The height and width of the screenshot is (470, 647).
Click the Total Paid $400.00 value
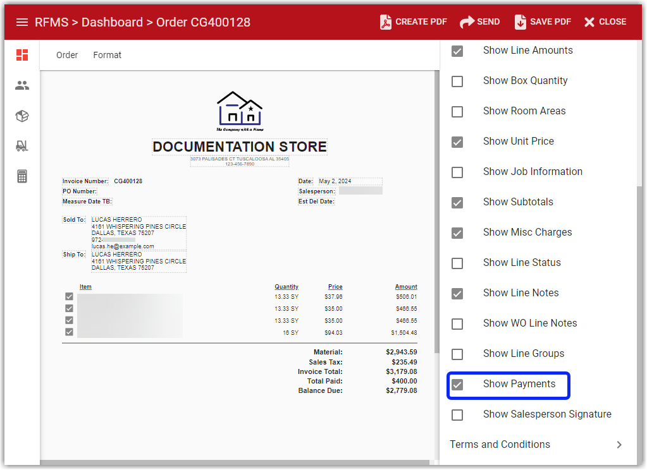(x=404, y=382)
